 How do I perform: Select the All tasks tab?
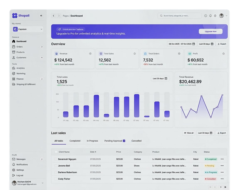(59, 141)
